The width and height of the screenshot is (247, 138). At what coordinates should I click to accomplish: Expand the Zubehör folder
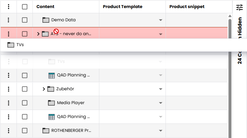[44, 89]
